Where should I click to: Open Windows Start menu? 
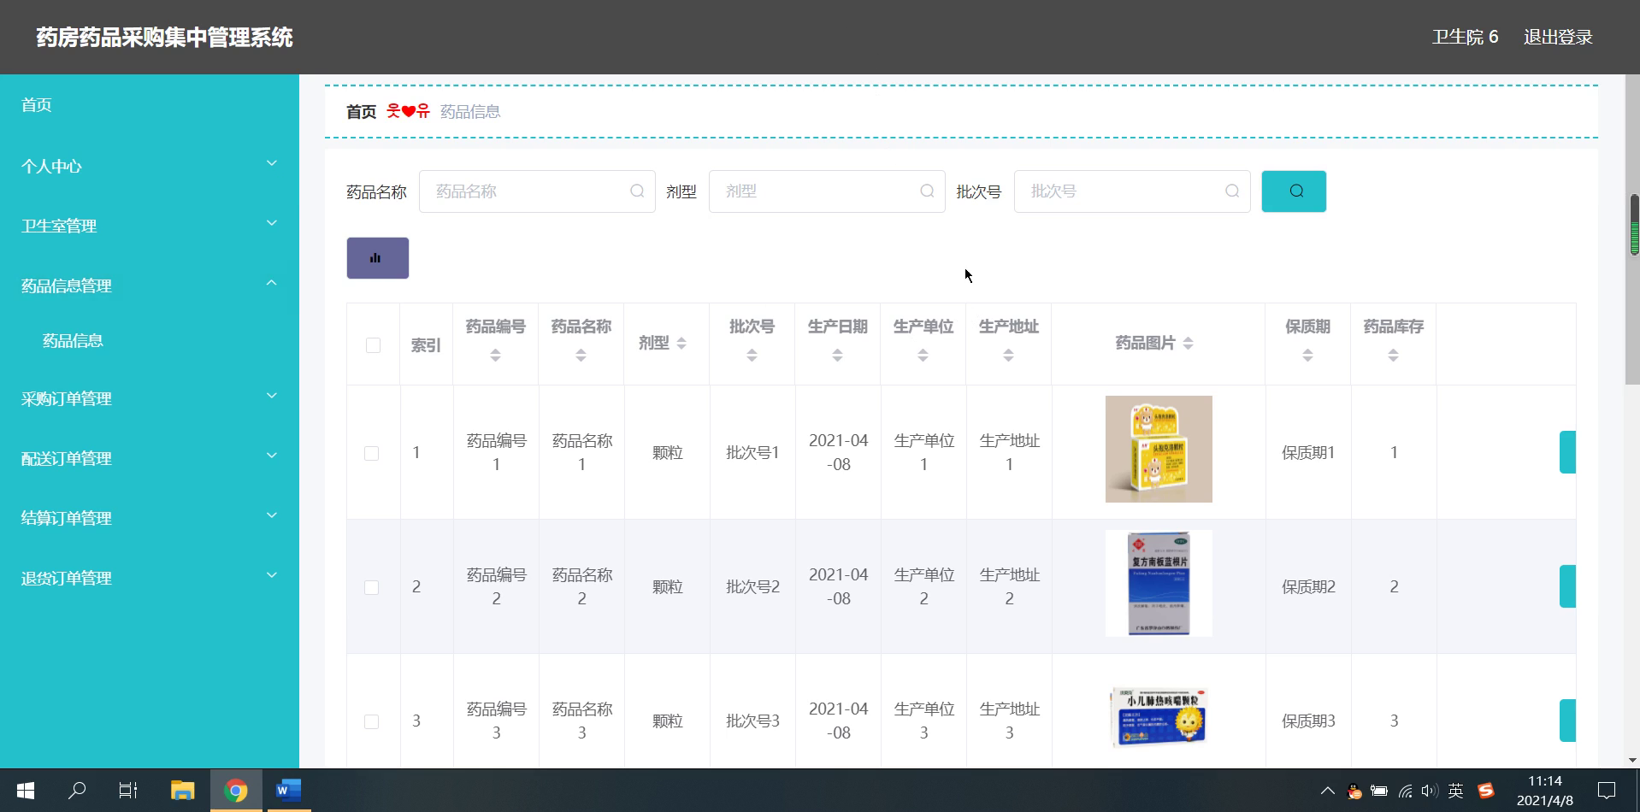click(26, 791)
